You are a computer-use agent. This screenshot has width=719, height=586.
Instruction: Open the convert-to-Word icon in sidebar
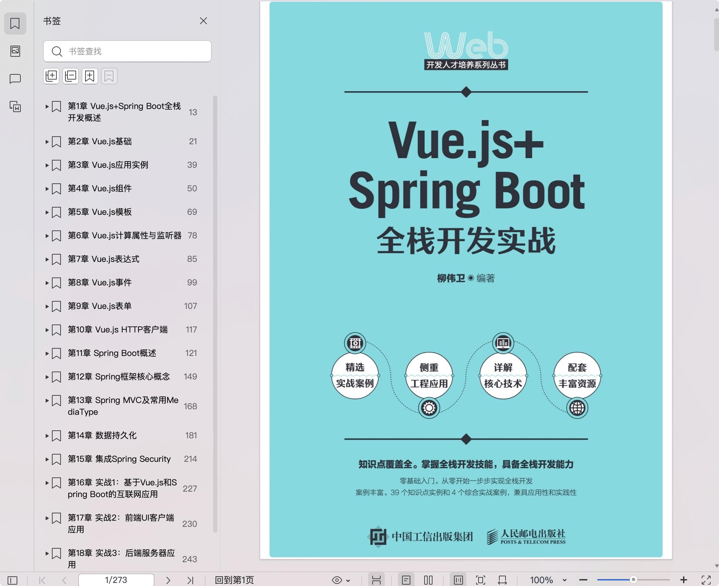(x=15, y=107)
